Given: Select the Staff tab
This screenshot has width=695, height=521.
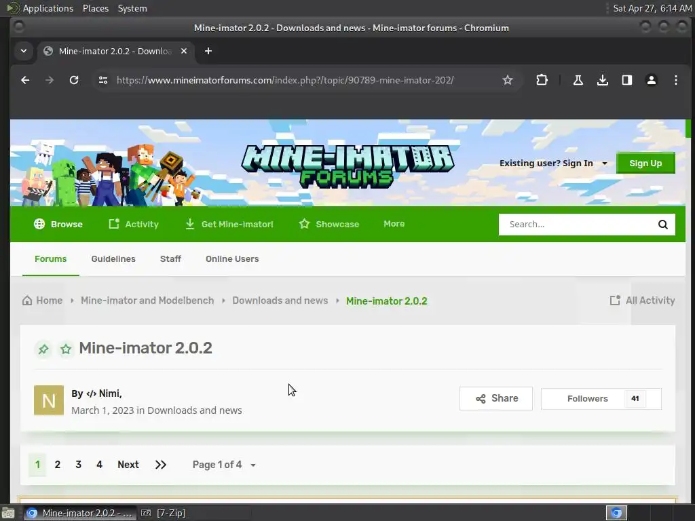Looking at the screenshot, I should pyautogui.click(x=170, y=258).
